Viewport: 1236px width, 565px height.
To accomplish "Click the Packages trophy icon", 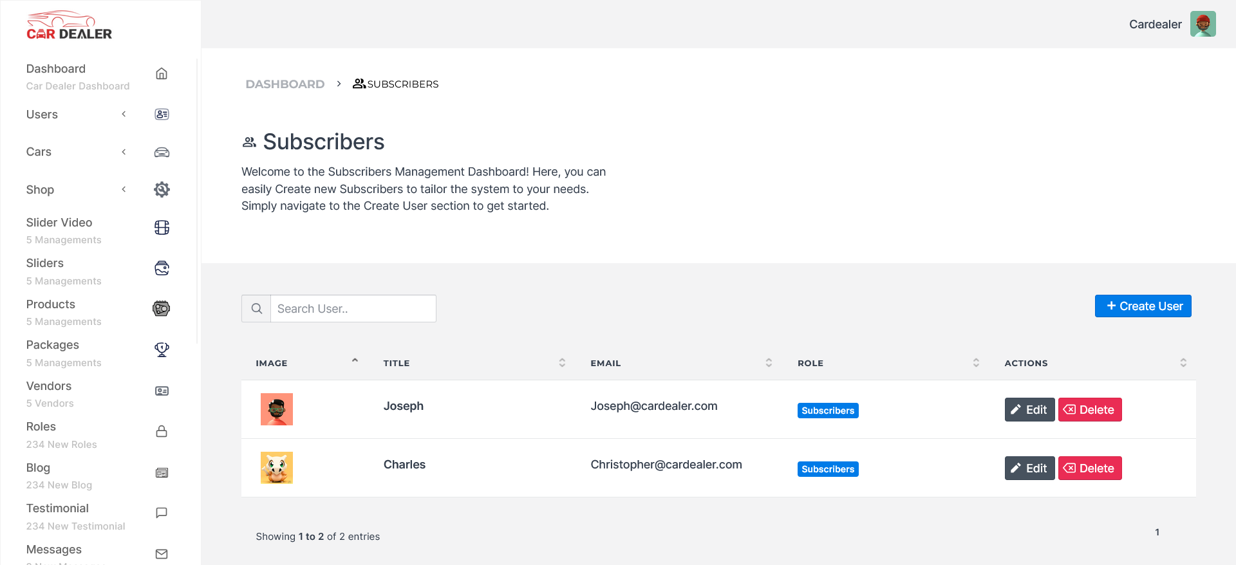I will [162, 349].
